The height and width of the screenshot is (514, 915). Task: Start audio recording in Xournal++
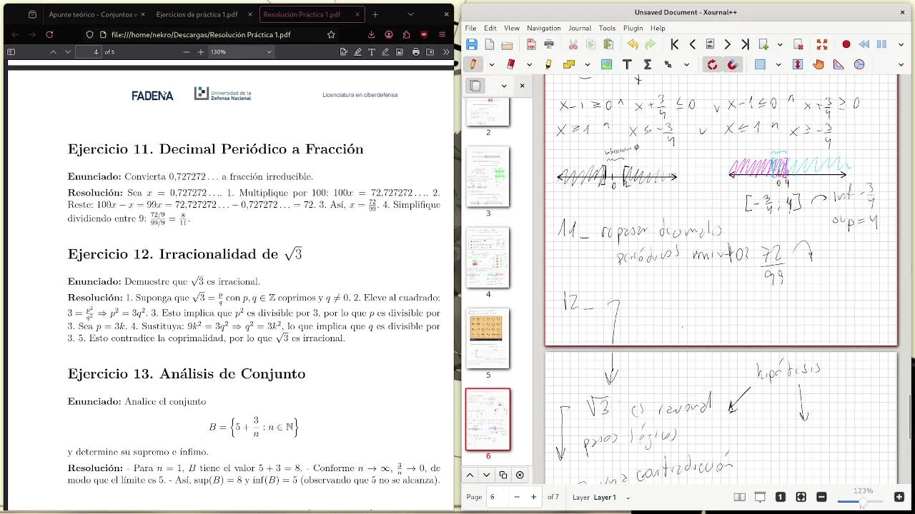846,44
